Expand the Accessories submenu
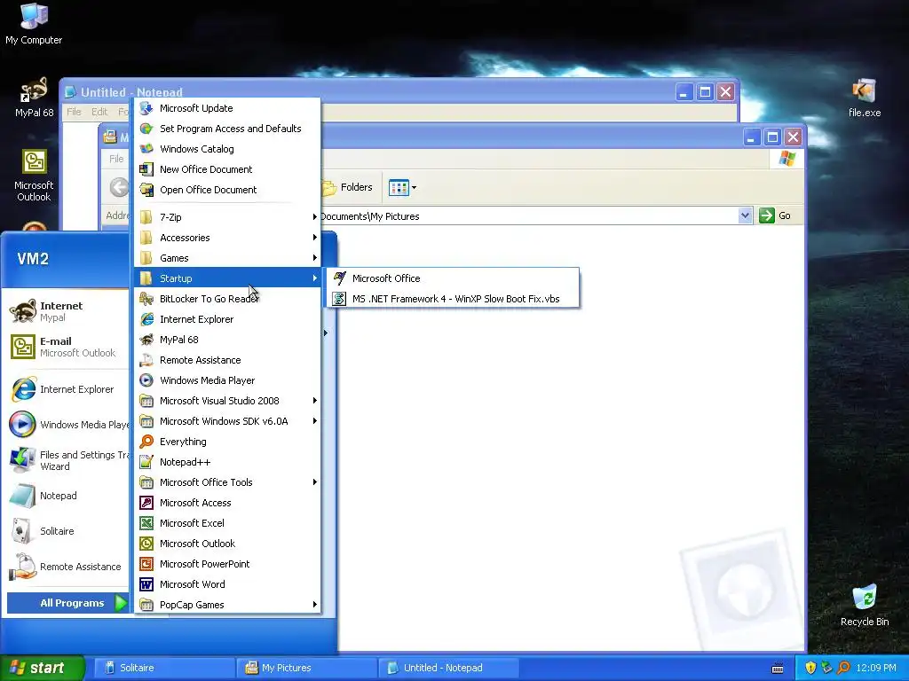The image size is (909, 681). tap(227, 238)
